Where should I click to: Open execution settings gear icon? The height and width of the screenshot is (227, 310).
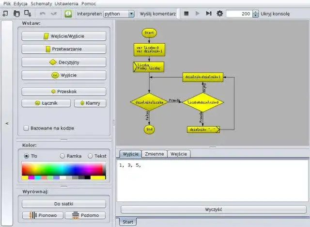(x=219, y=14)
